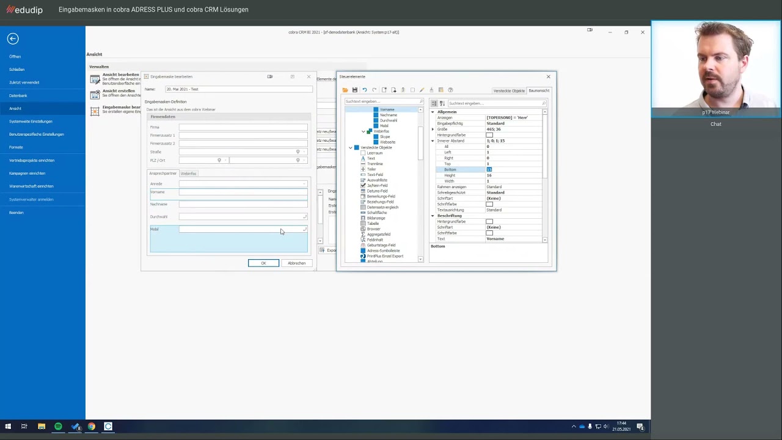Cancel the dialog with Abbrechen
Screen dimensions: 782x440
297,263
